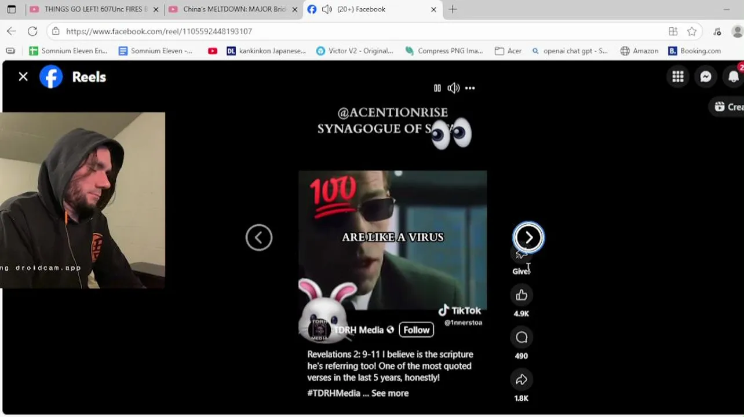744x417 pixels.
Task: Open the browser profile avatar
Action: (738, 31)
